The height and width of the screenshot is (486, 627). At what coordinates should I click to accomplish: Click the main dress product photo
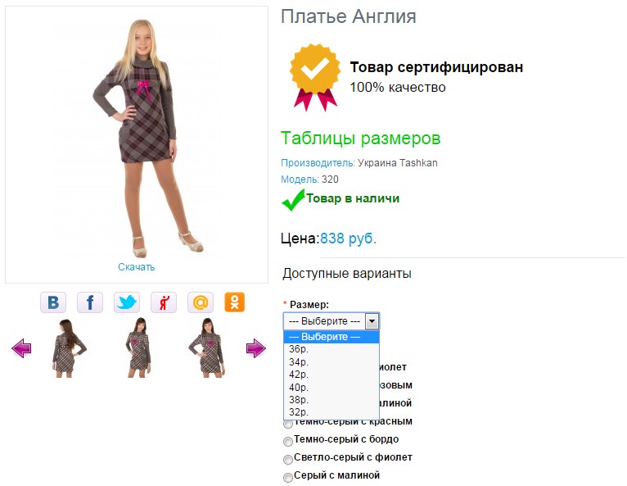(137, 138)
